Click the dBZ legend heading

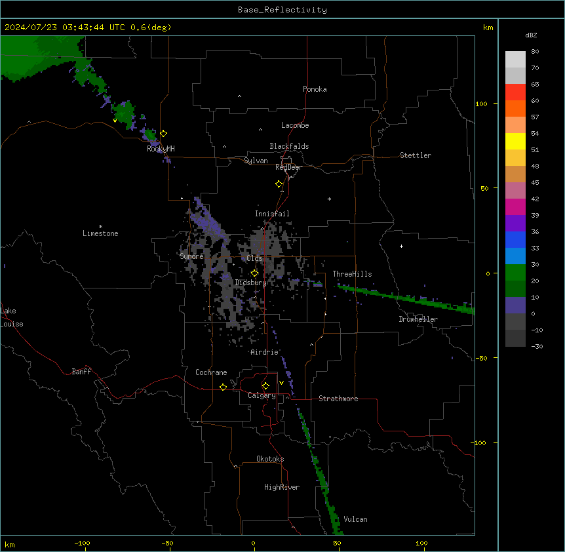531,35
